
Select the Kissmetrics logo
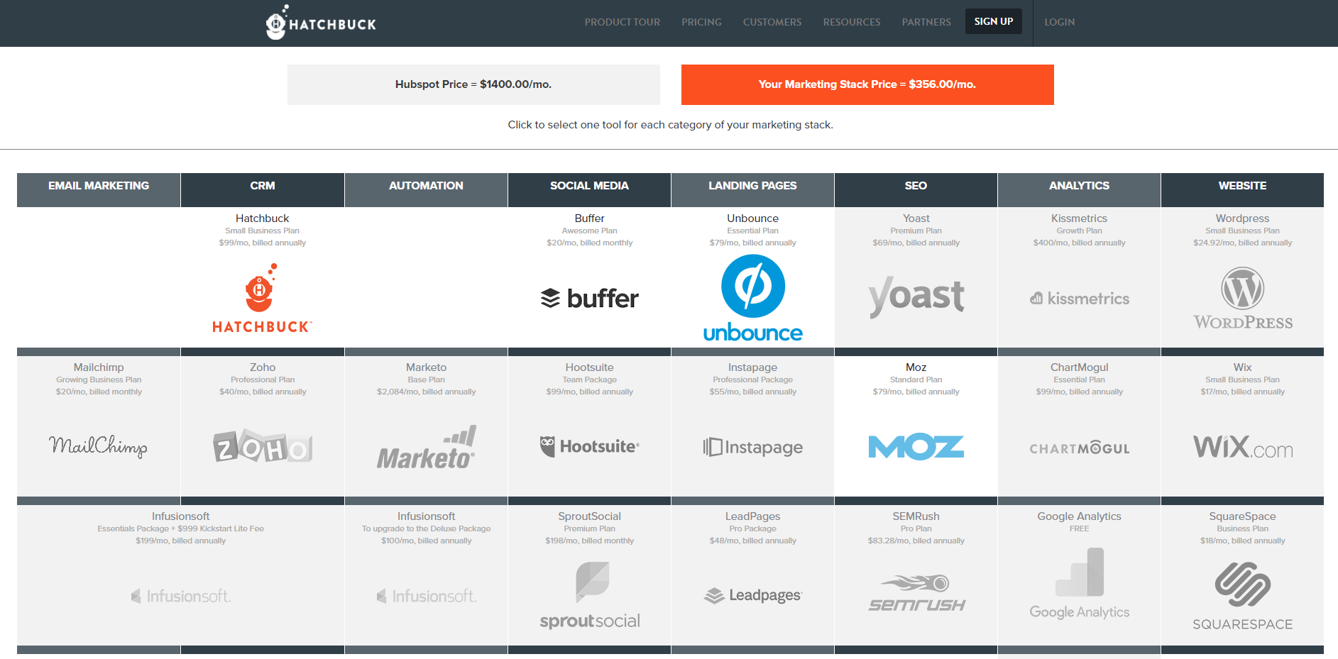(x=1079, y=299)
